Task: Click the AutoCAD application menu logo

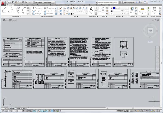Action: pyautogui.click(x=3, y=2)
